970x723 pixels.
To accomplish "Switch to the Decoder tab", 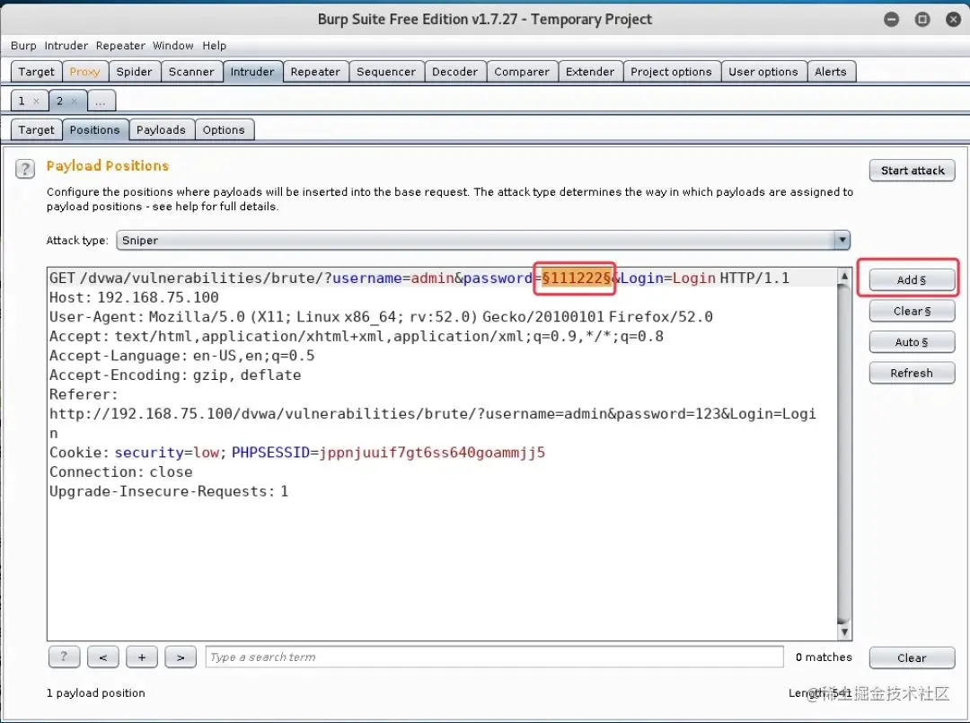I will [x=455, y=72].
